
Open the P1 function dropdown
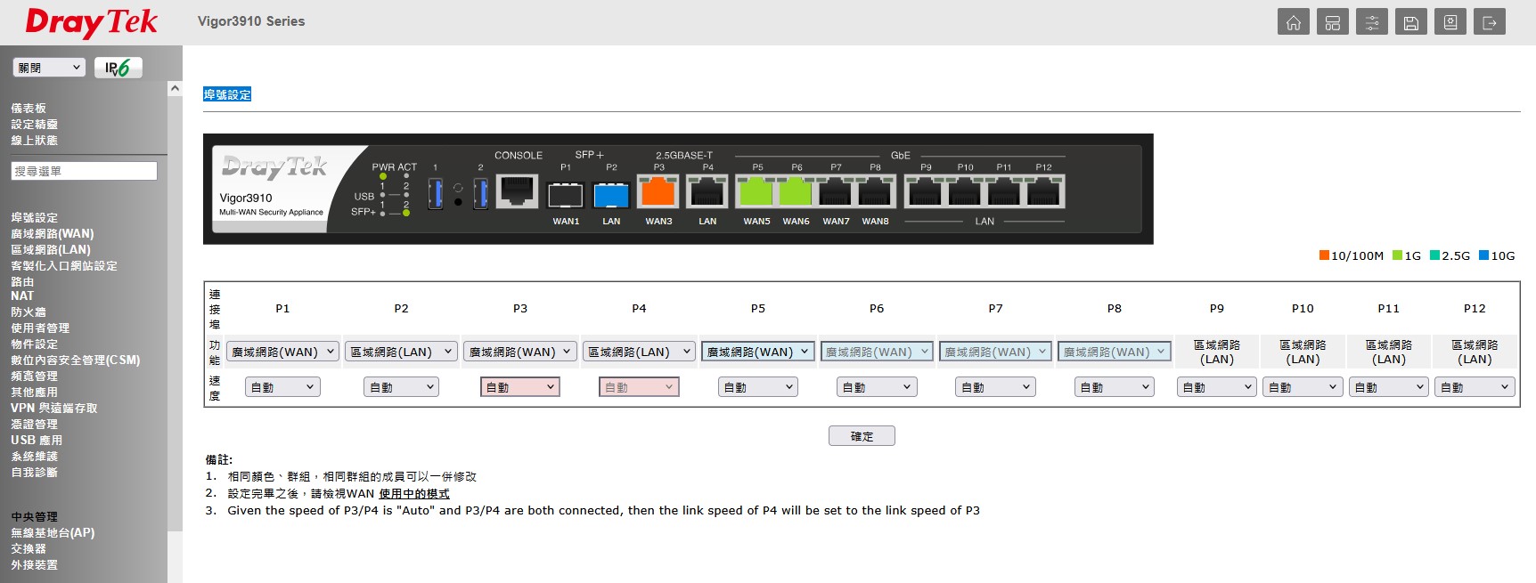[282, 352]
